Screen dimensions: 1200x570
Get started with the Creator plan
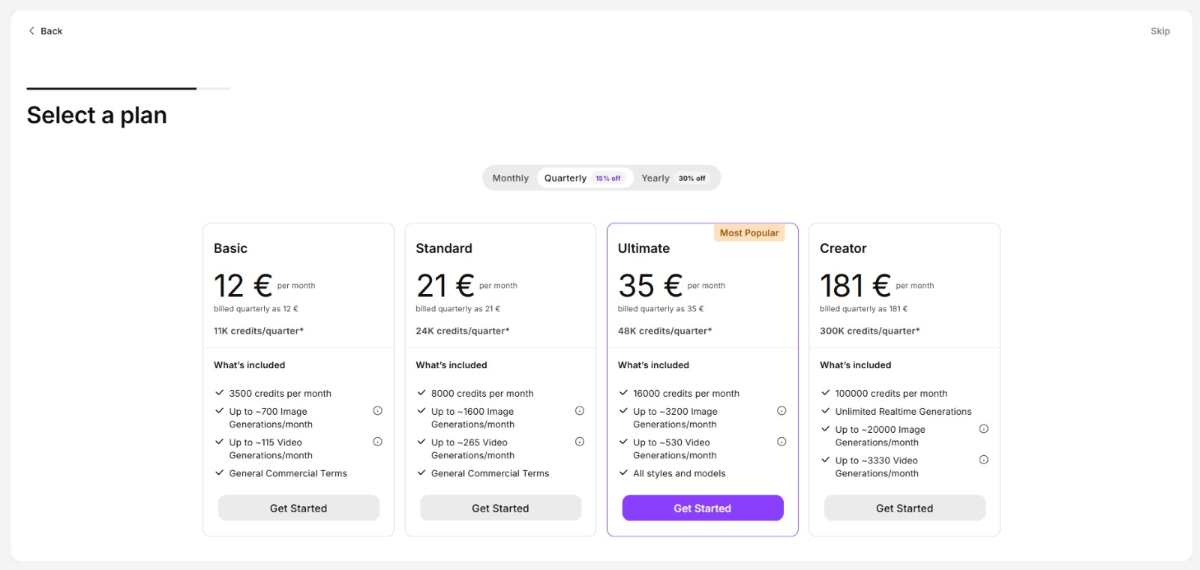point(904,508)
